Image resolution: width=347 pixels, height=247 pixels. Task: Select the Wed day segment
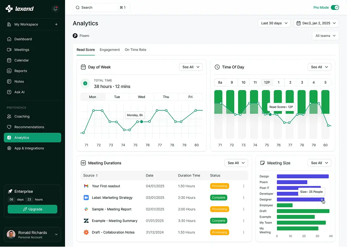coord(141,97)
